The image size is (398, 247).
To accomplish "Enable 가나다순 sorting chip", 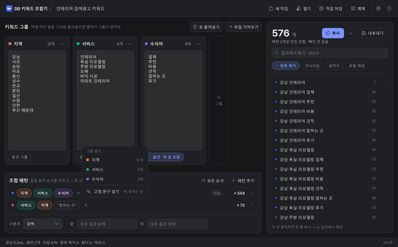I will 312,66.
